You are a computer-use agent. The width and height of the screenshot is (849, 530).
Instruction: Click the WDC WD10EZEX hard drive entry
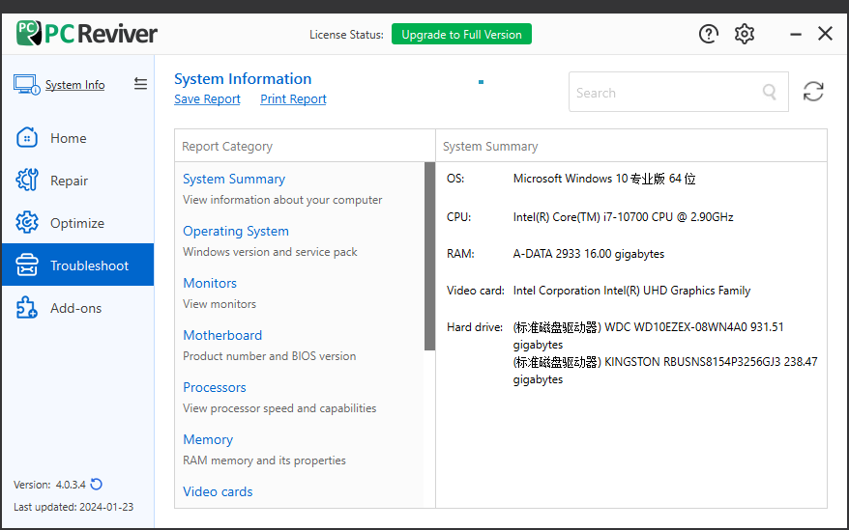(648, 335)
